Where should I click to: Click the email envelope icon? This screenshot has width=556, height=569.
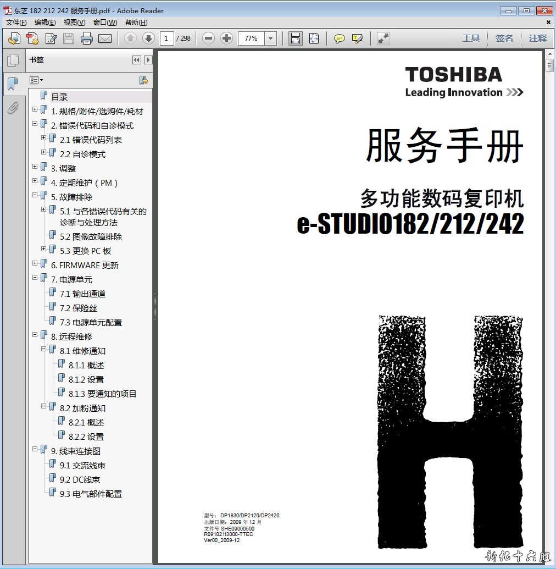pyautogui.click(x=104, y=38)
